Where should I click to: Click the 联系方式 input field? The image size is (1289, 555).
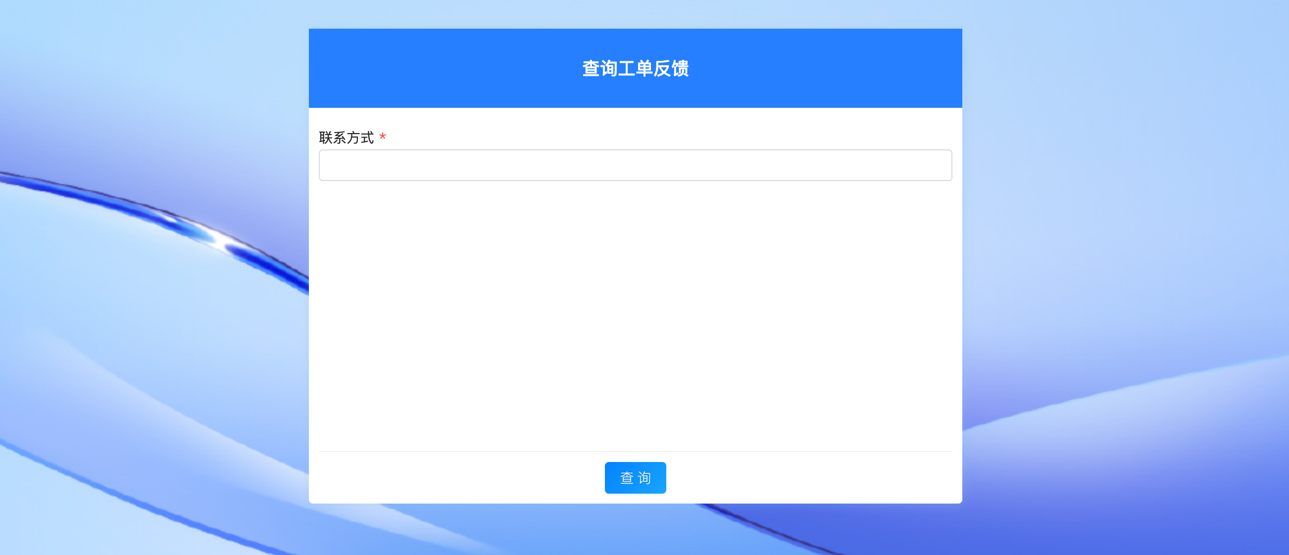pyautogui.click(x=635, y=165)
